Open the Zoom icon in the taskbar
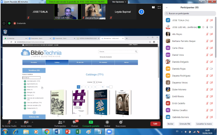Viewport: 217px width, 135px height. 109,132
